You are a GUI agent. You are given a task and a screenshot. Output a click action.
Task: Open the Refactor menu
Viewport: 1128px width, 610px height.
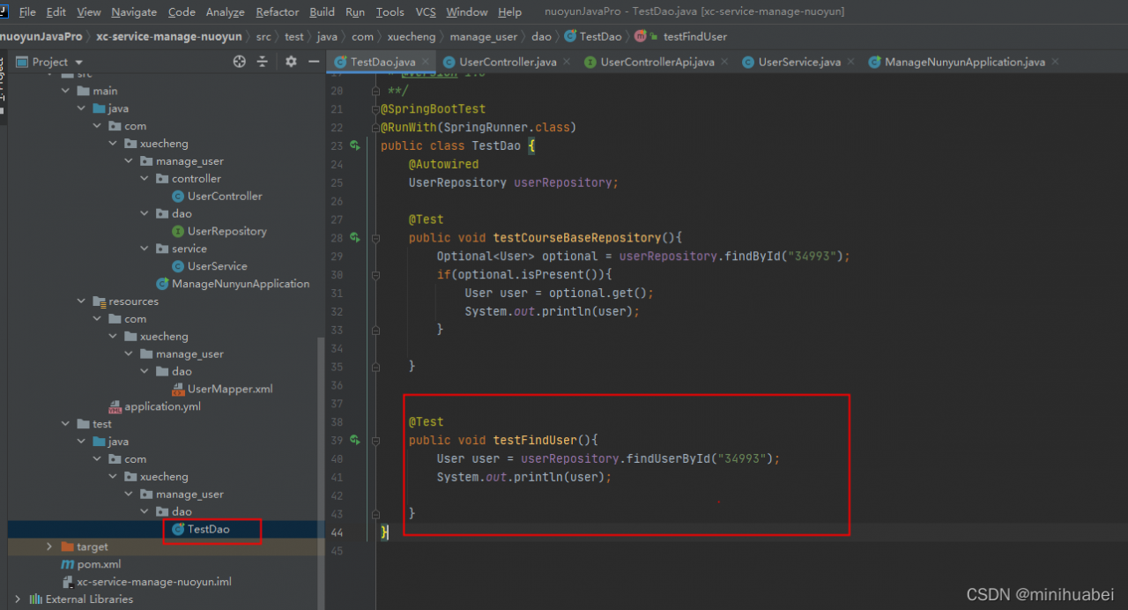pos(277,11)
